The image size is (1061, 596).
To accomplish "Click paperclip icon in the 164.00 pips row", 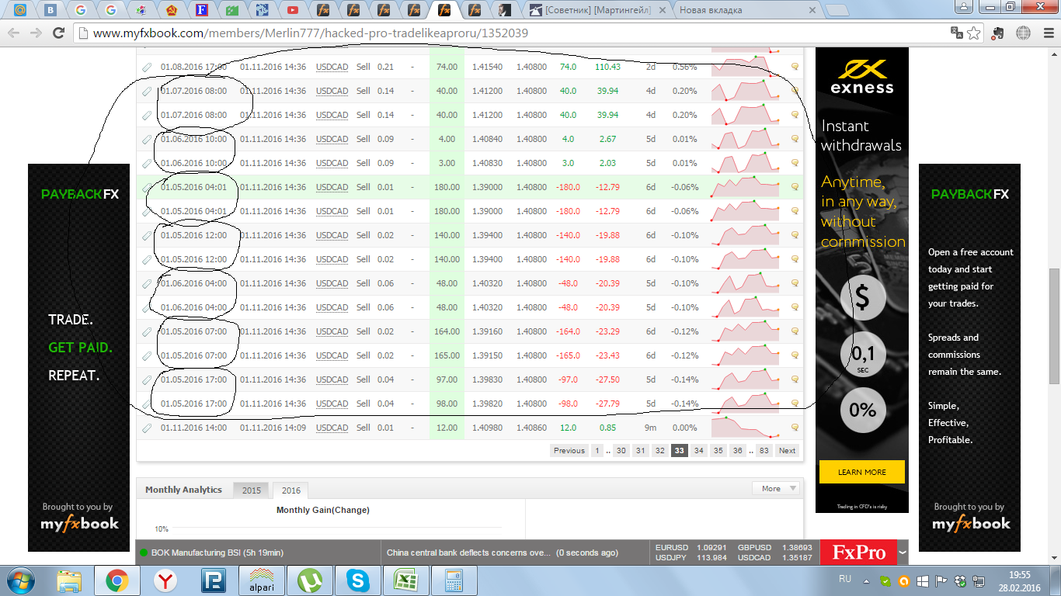I will (147, 332).
